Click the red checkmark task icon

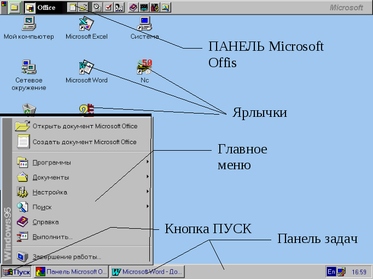(108, 8)
